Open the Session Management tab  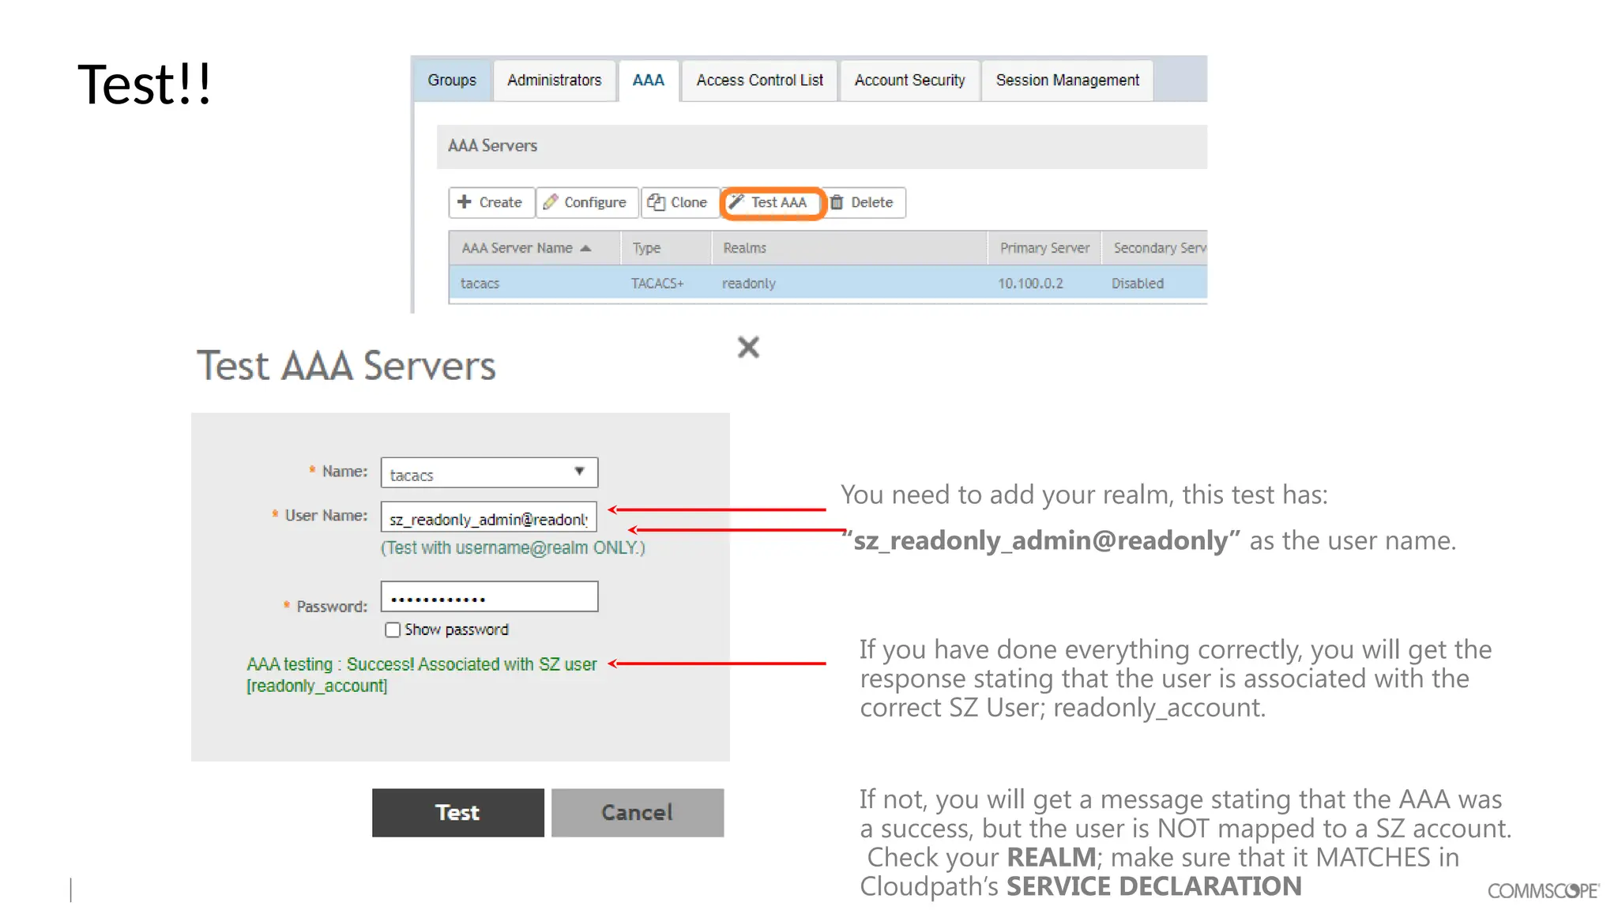tap(1067, 81)
